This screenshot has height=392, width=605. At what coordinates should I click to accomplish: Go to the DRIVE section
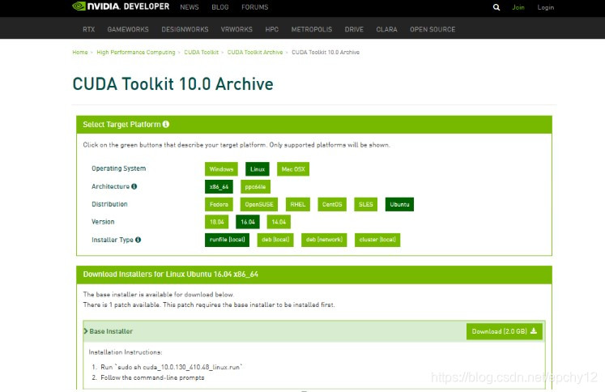coord(354,29)
